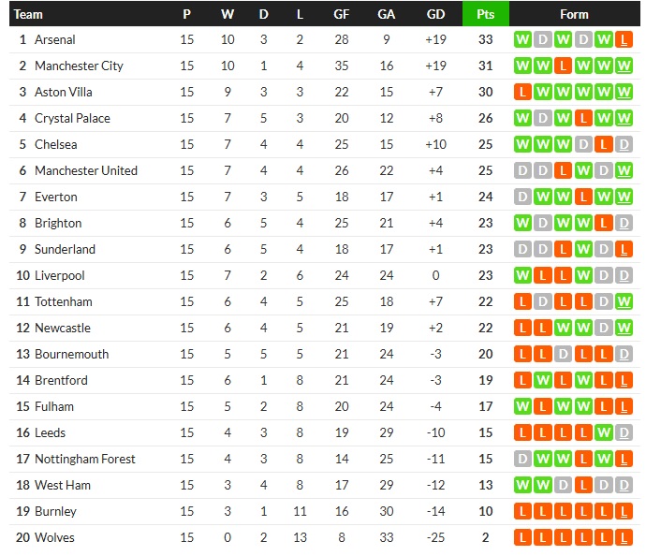Click Newcastle's grey D form badge
Viewport: 646px width, 556px height.
click(607, 329)
